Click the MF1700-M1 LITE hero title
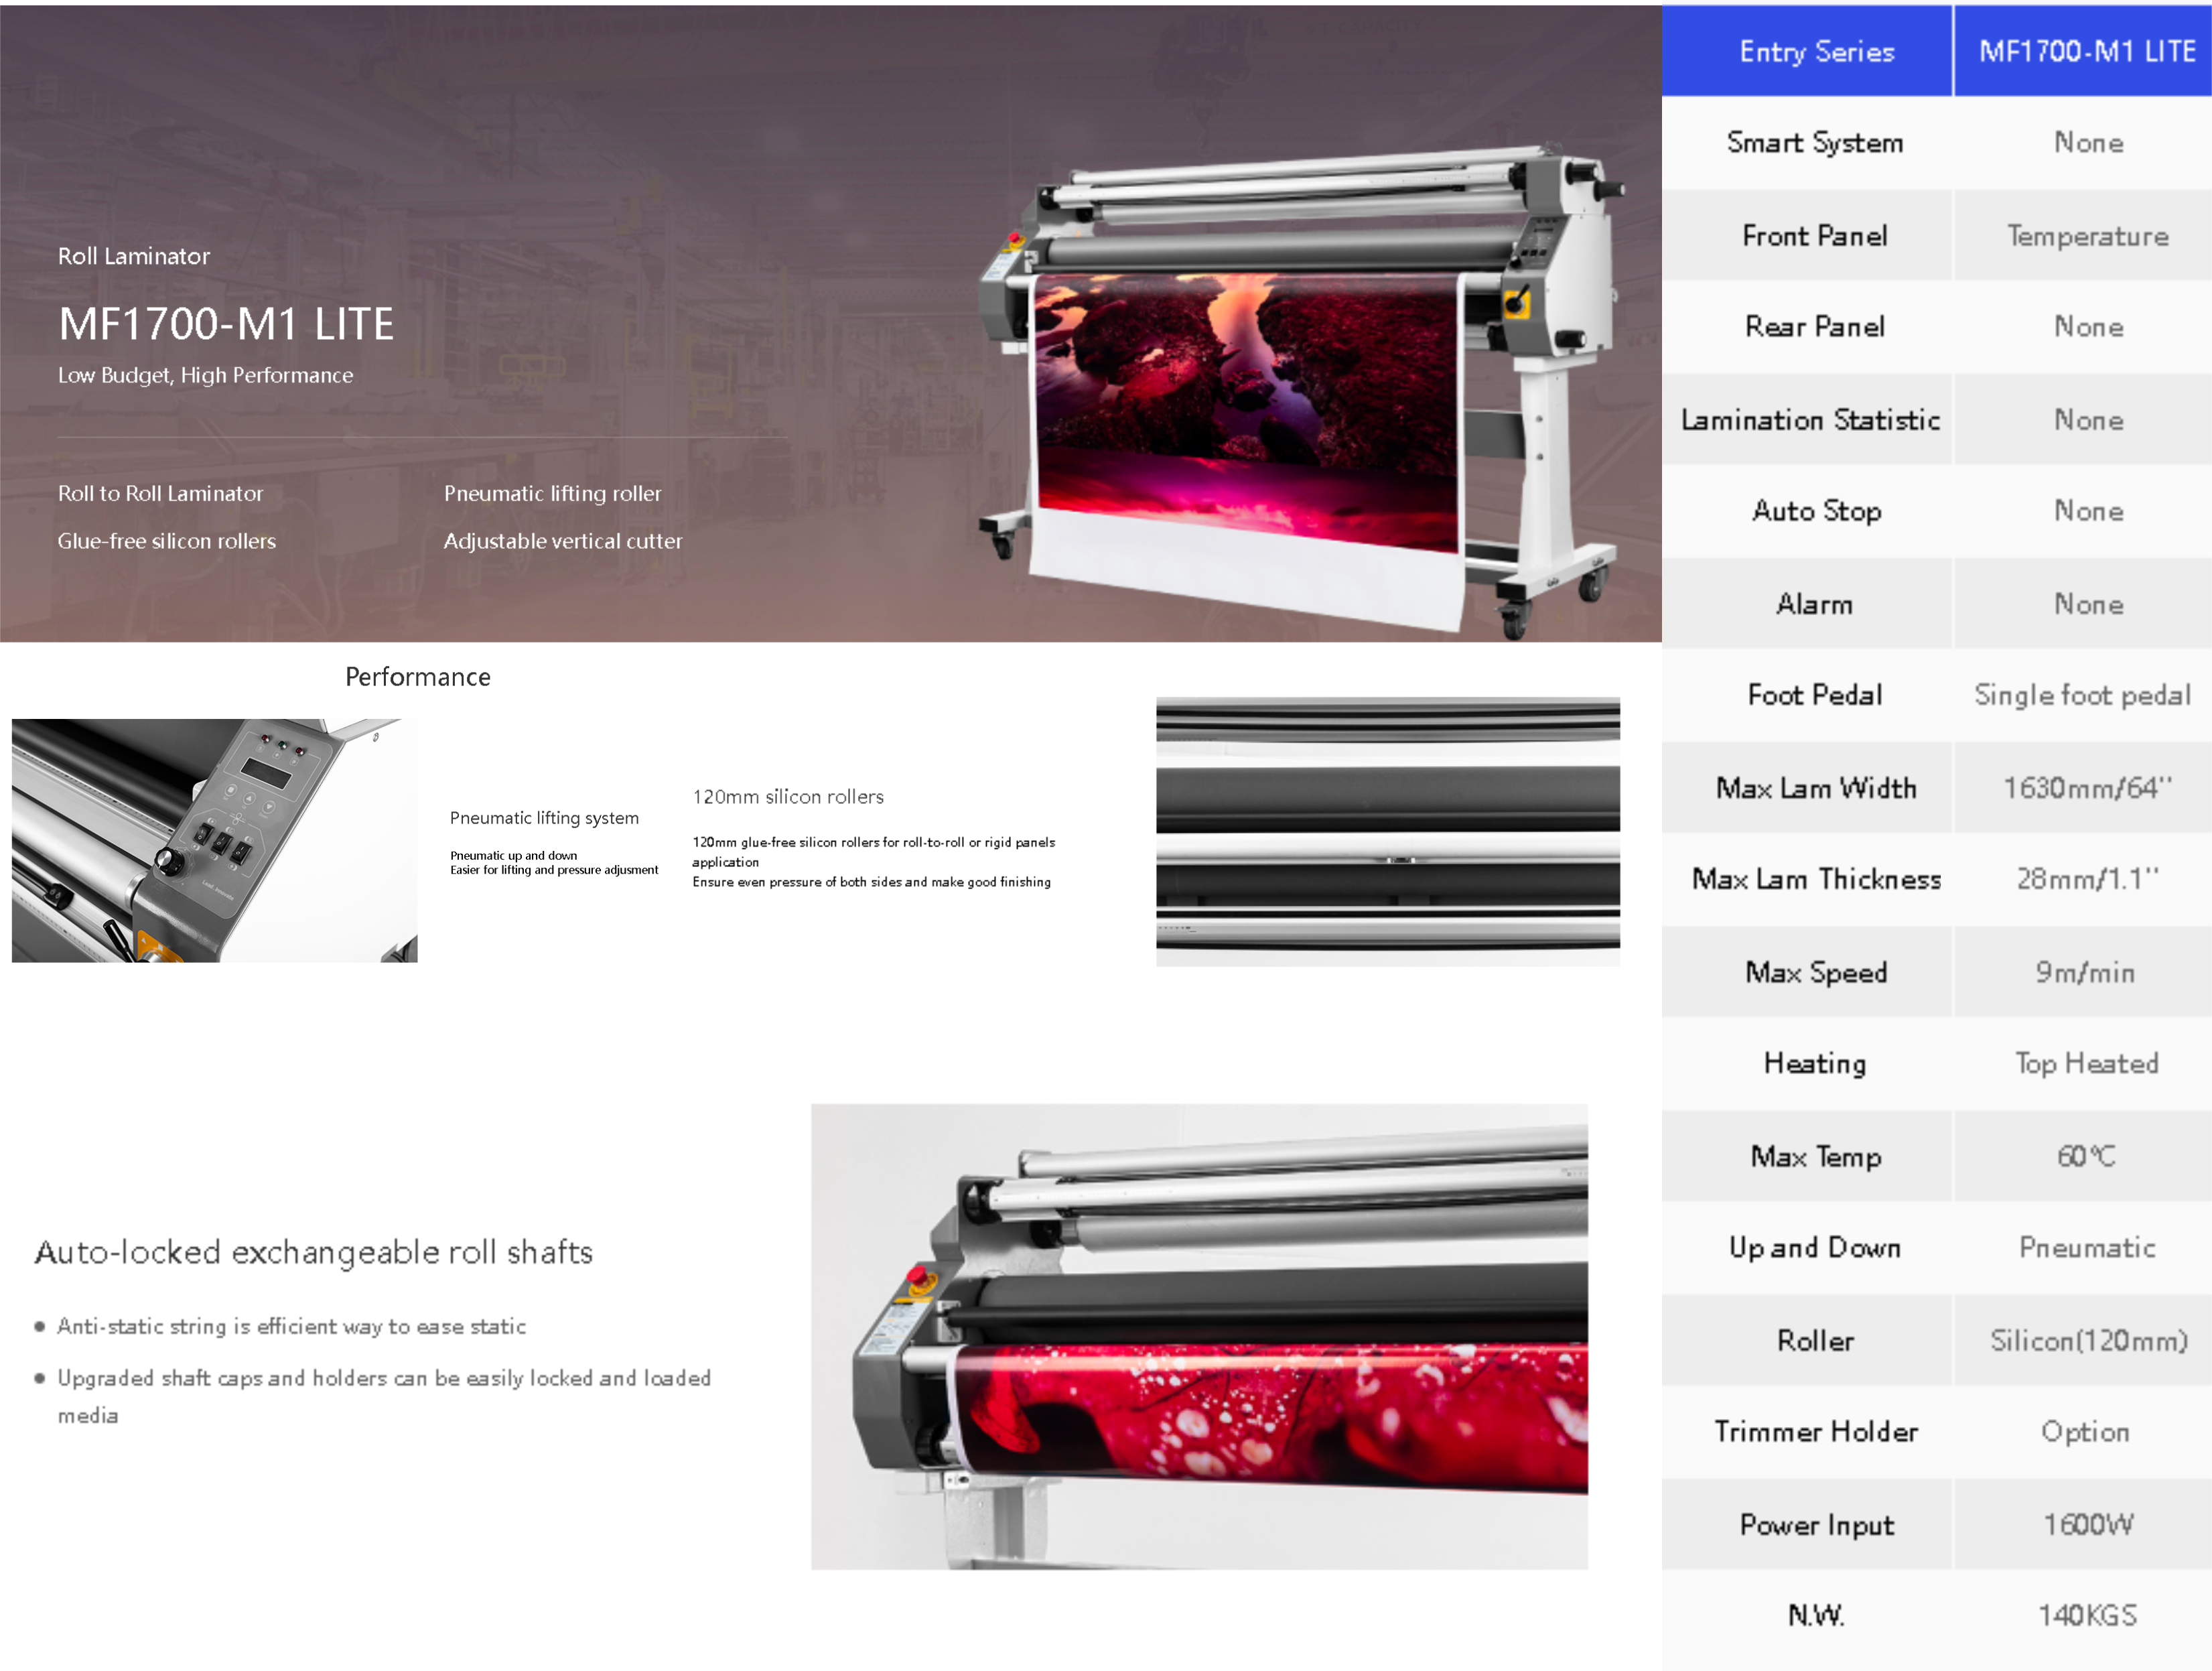This screenshot has height=1671, width=2212. 226,324
